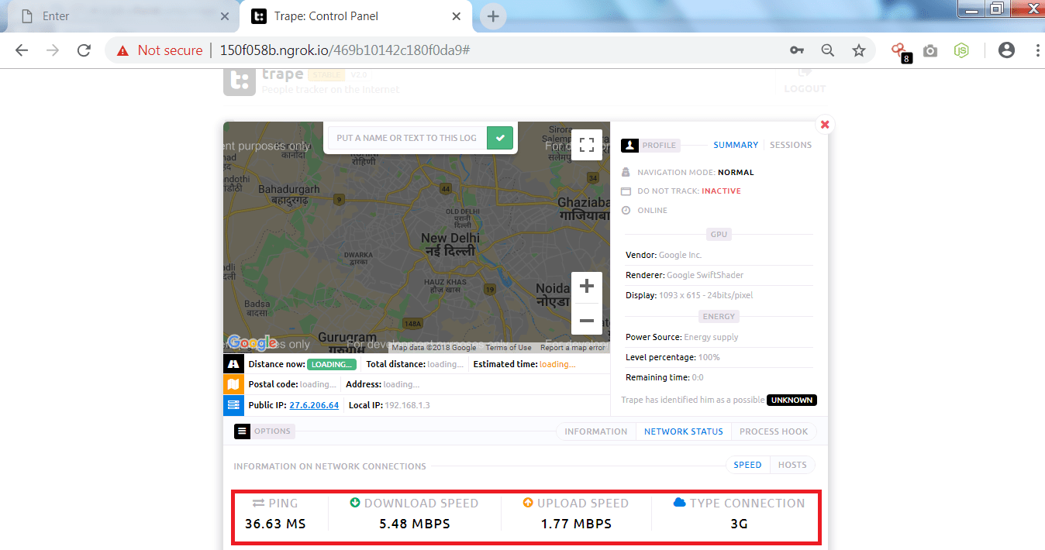The image size is (1045, 550).
Task: Click Report a map error
Action: (x=573, y=348)
